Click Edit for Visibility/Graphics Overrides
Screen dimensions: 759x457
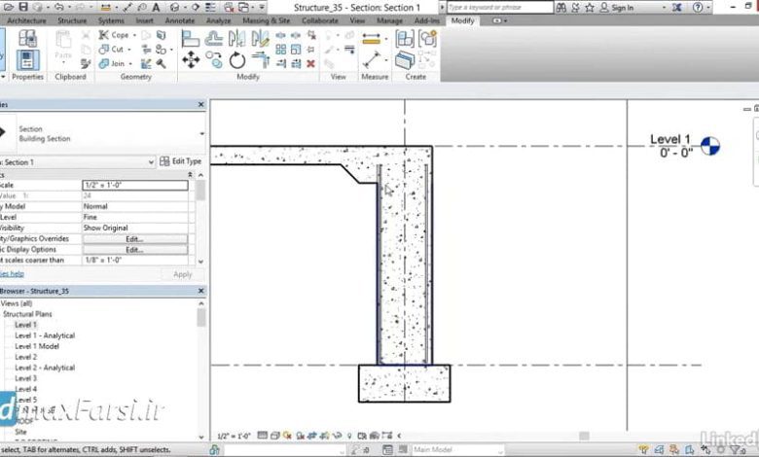coord(134,239)
